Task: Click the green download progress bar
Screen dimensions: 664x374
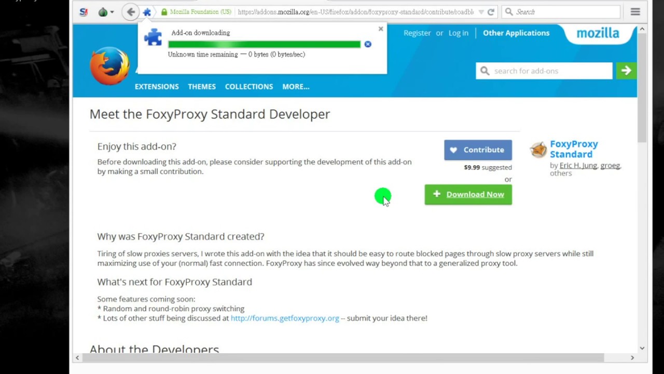Action: tap(264, 44)
